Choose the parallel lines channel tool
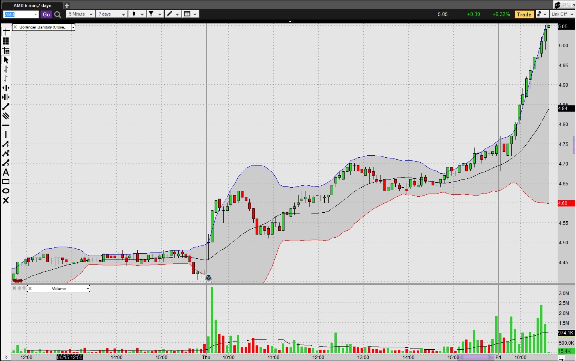The image size is (576, 361). 6,116
